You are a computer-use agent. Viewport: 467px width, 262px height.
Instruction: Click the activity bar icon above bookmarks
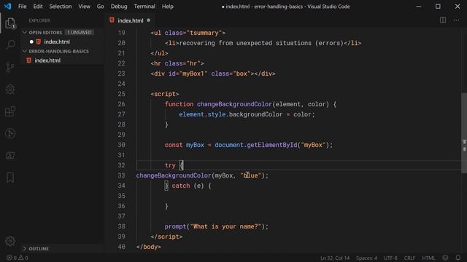pos(10,155)
